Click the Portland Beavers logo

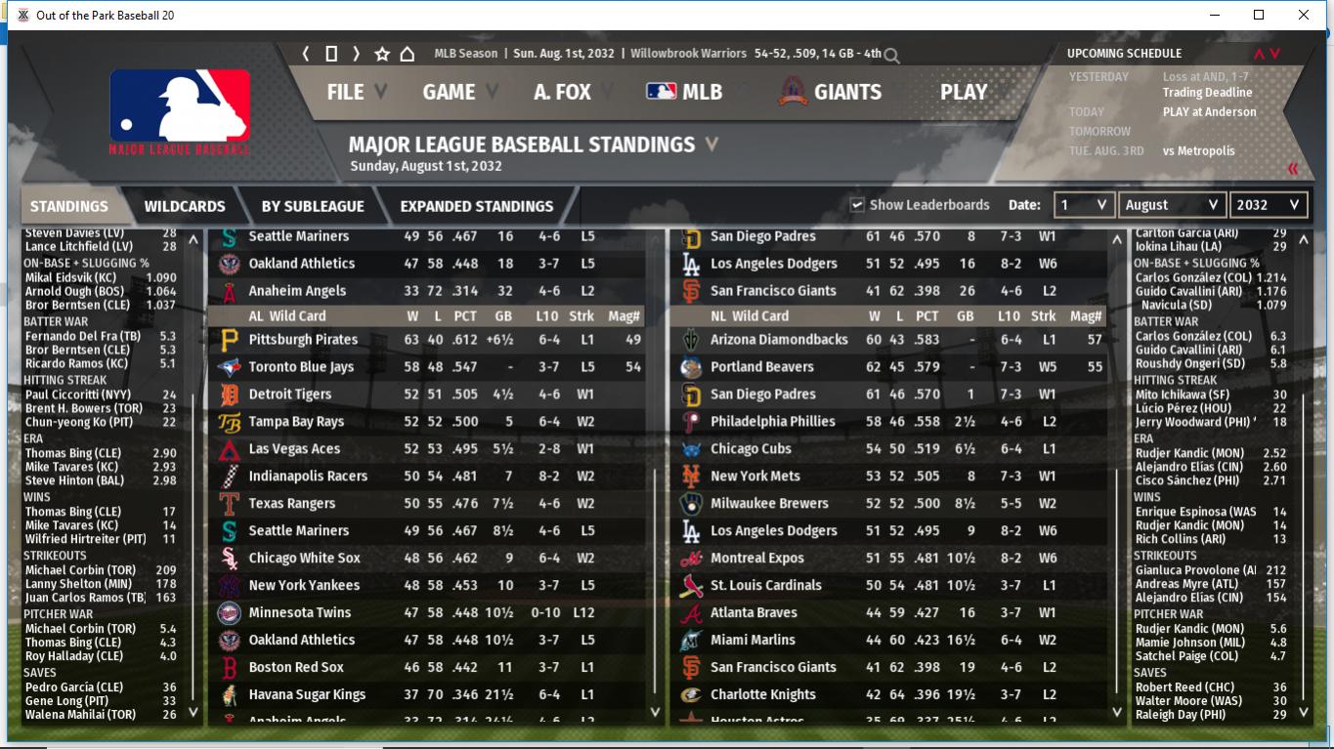[691, 367]
